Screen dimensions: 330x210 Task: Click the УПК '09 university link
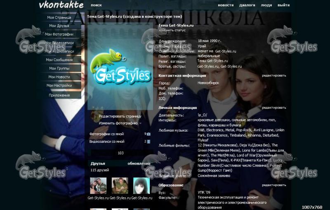point(204,192)
